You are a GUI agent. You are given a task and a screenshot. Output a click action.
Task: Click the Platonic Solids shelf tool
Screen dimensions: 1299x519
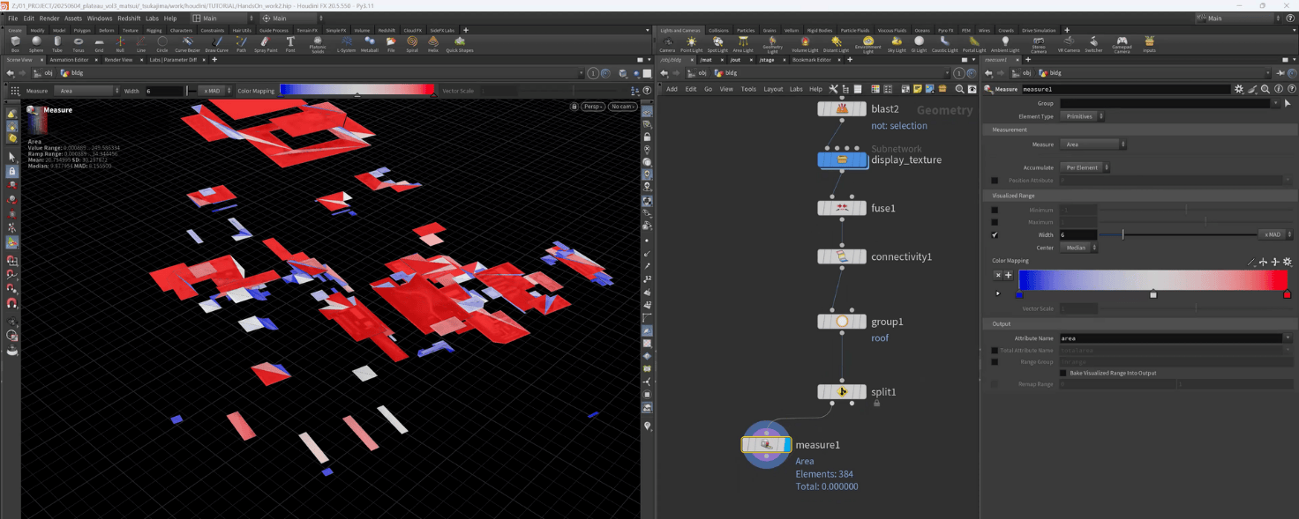click(317, 43)
